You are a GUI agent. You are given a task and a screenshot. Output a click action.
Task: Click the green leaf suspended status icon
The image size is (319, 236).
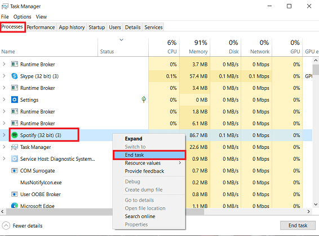144,99
